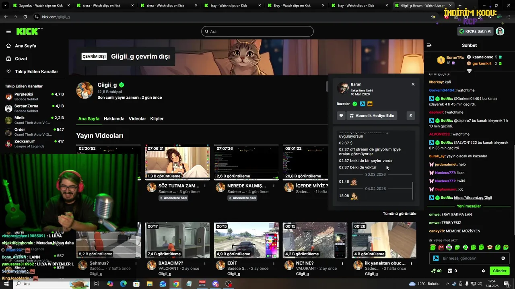This screenshot has height=289, width=515.
Task: Play the 00:26 clip thumbnail
Action: point(384,240)
